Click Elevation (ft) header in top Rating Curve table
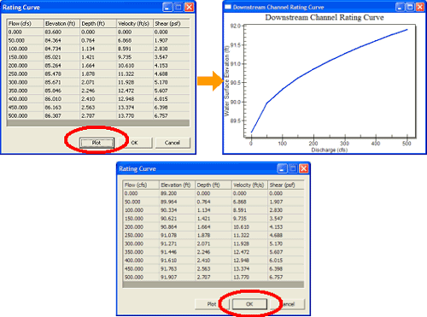This screenshot has height=317, width=427. click(x=61, y=24)
